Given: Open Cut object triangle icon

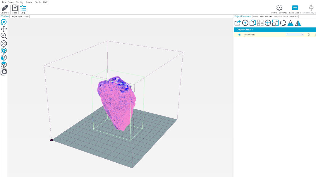Looking at the screenshot, I should pyautogui.click(x=291, y=23).
